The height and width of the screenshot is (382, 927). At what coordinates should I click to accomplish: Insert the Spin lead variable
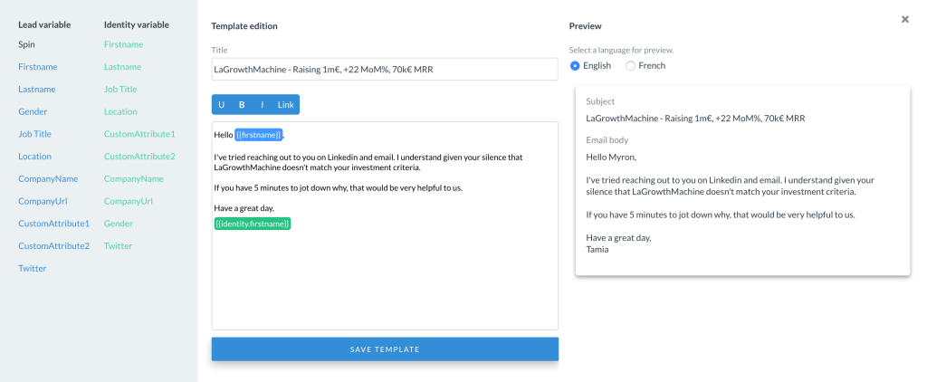pos(27,44)
